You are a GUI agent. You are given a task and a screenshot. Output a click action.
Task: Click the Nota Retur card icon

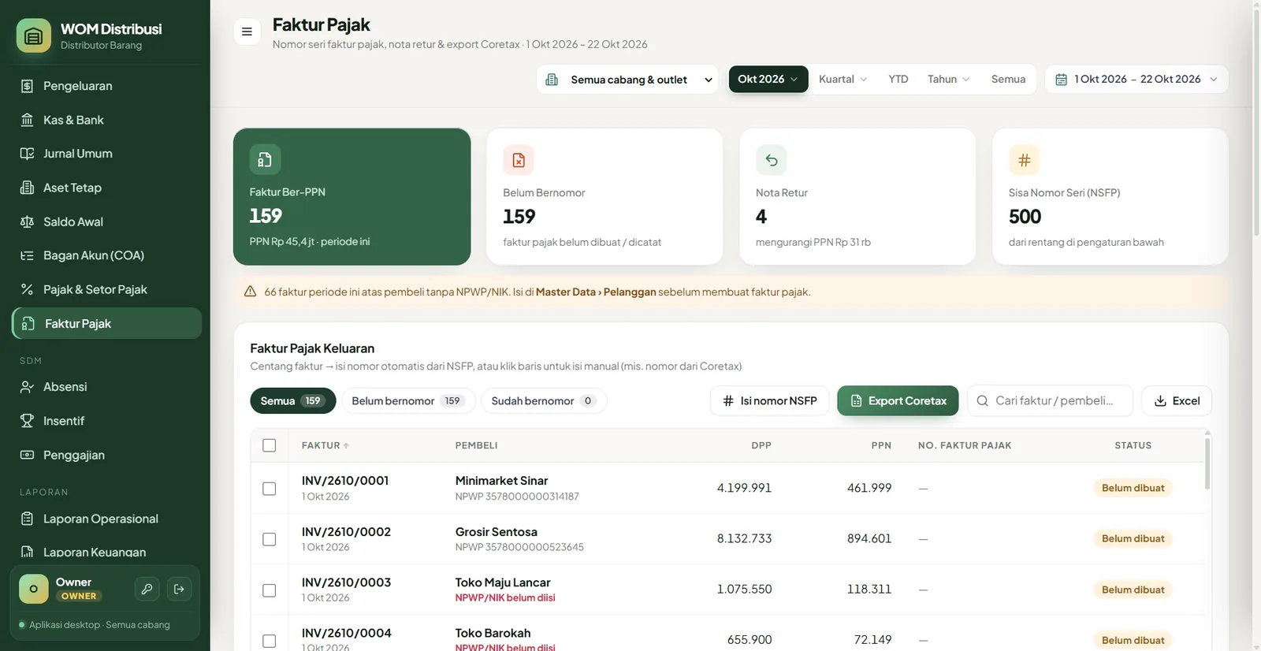[x=772, y=160]
